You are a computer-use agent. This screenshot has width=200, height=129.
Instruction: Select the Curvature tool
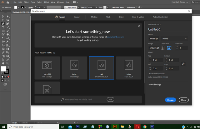(7, 24)
